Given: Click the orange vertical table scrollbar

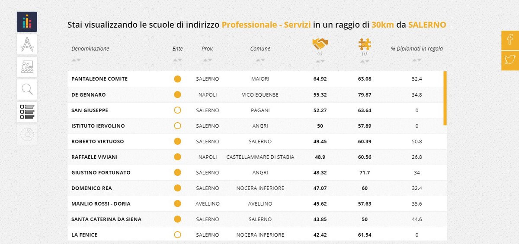Looking at the screenshot, I should 445,98.
